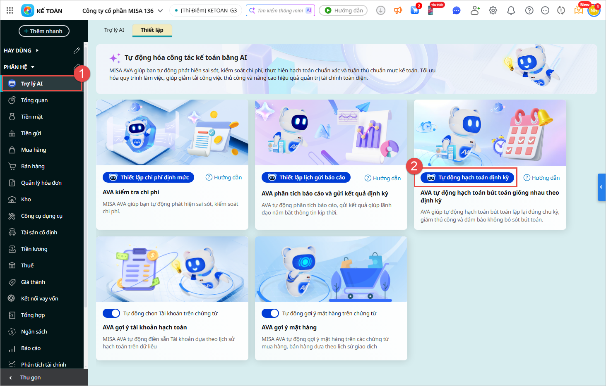Click the edit pencil beside HAY DÙNG

tap(77, 50)
